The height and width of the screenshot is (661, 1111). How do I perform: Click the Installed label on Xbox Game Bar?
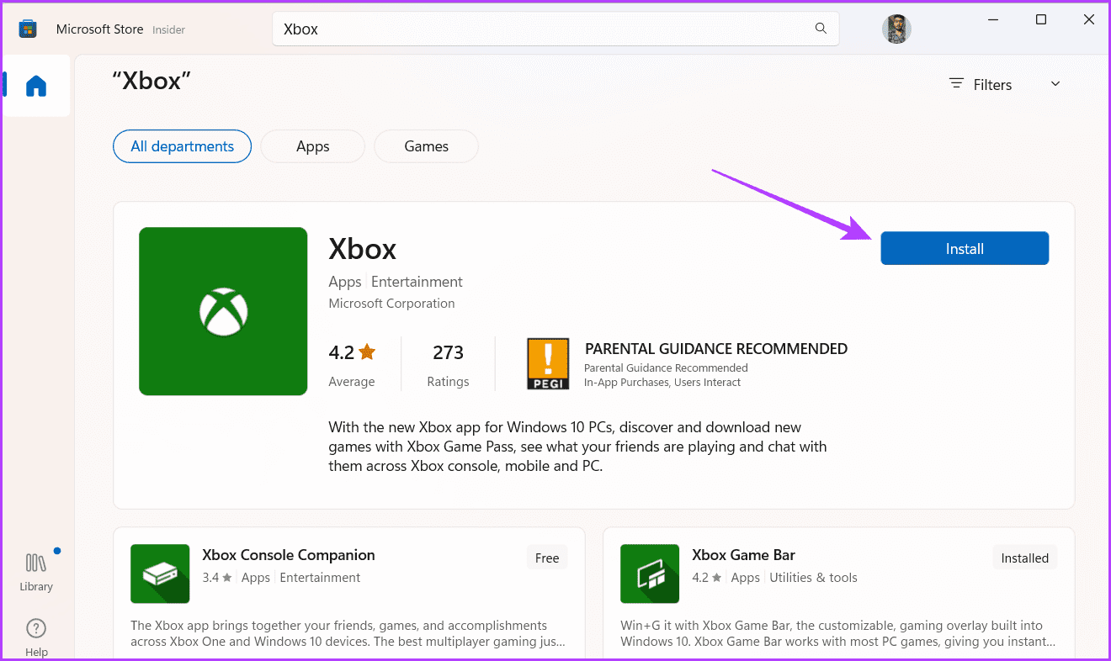coord(1025,558)
